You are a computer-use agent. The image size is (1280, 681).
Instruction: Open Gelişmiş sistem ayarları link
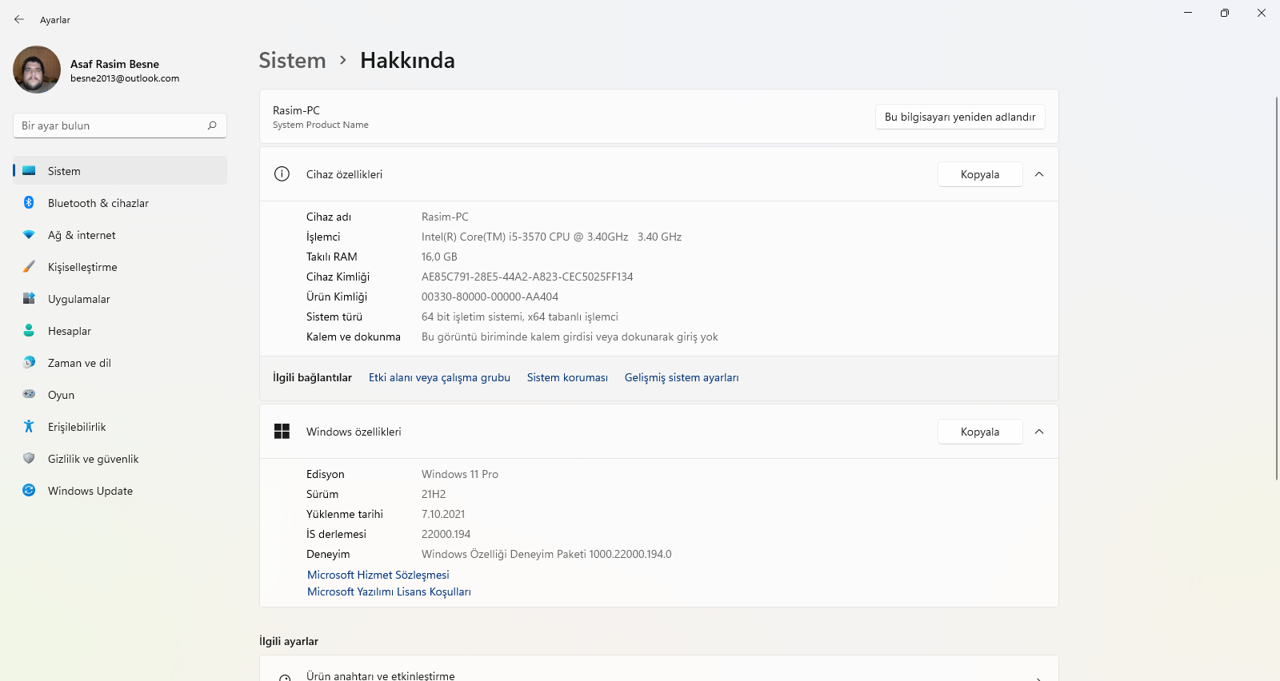click(x=682, y=377)
